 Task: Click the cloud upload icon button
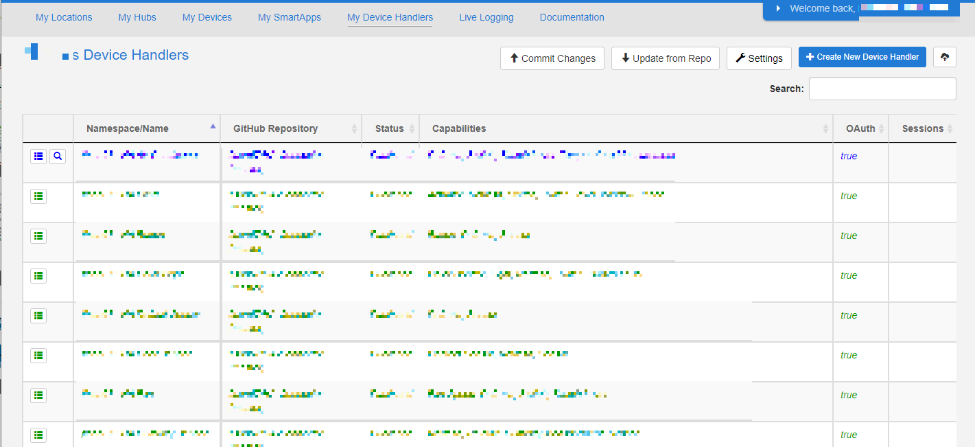[x=945, y=58]
